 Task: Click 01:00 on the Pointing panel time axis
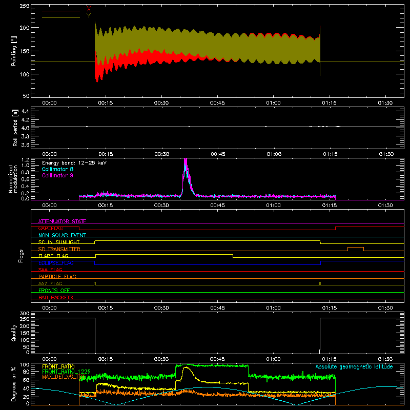(273, 103)
